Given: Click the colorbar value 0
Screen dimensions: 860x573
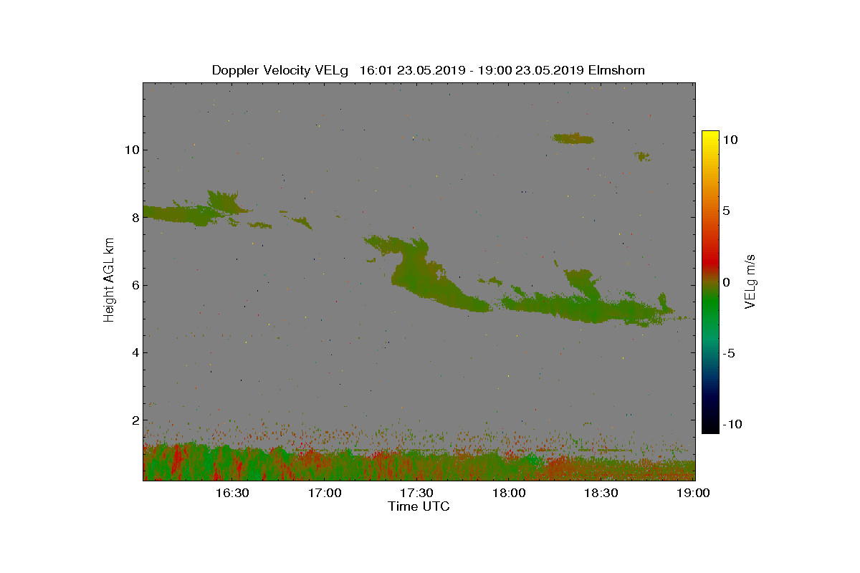Looking at the screenshot, I should 726,282.
